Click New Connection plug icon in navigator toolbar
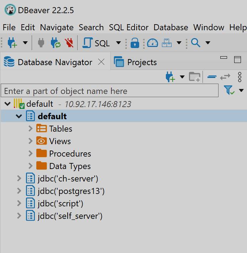Viewport: 247px width, 253px height. point(170,77)
